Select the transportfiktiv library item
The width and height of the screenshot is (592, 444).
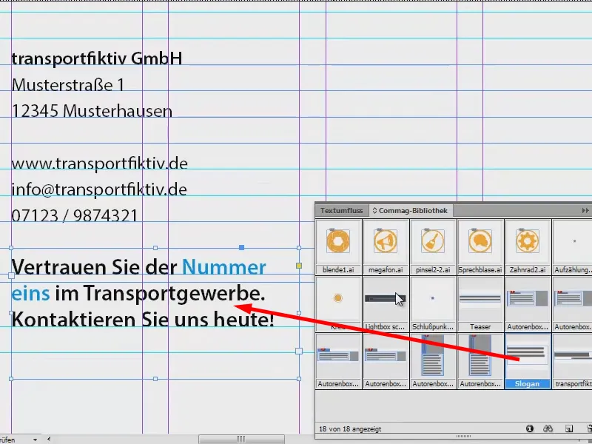572,361
